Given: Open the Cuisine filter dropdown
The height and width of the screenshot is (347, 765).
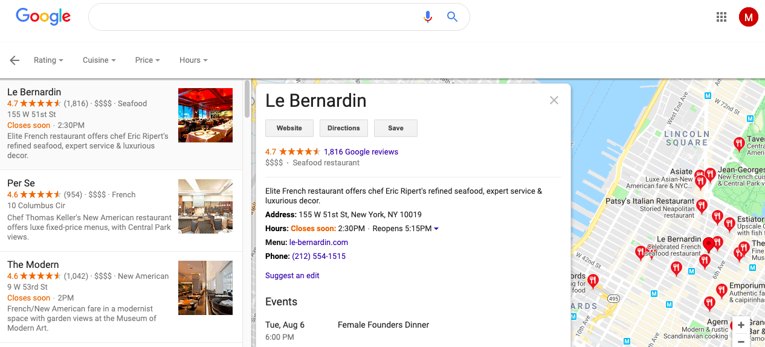Looking at the screenshot, I should coord(99,60).
